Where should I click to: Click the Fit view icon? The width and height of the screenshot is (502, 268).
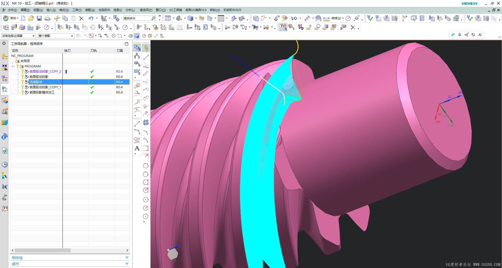168,18
